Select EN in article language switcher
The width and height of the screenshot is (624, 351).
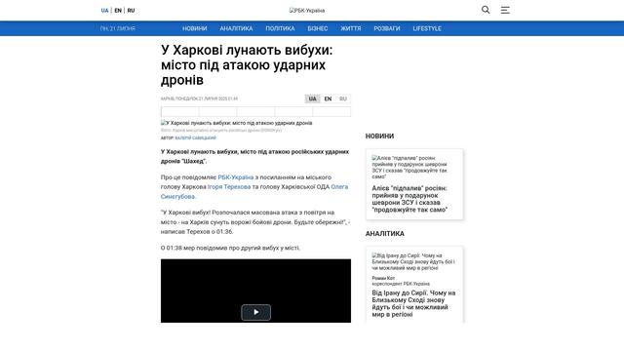328,98
